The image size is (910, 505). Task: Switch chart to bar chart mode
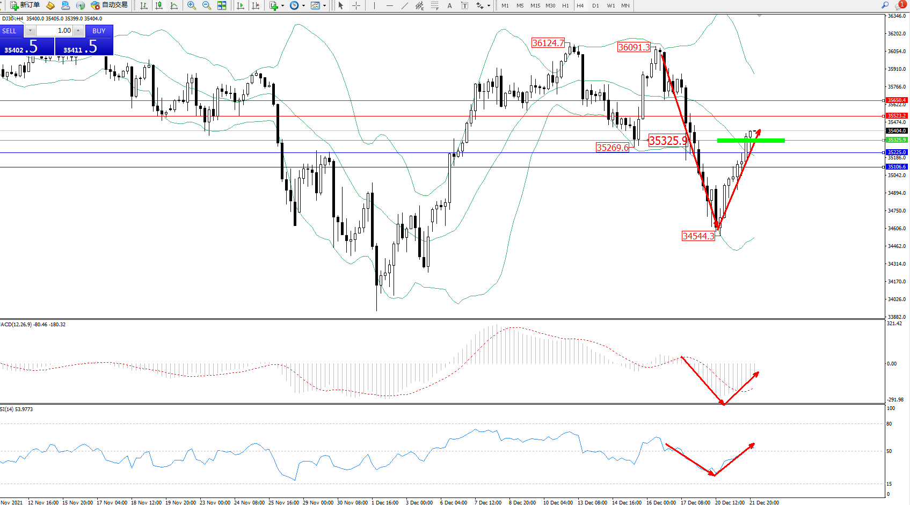(x=144, y=5)
